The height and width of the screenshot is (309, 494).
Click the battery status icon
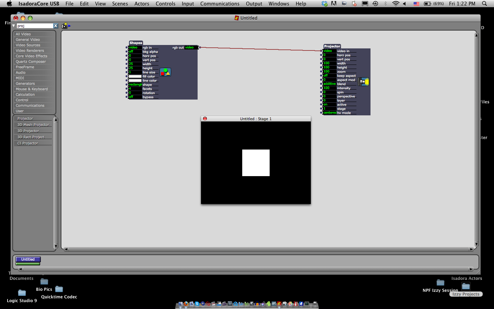point(427,4)
